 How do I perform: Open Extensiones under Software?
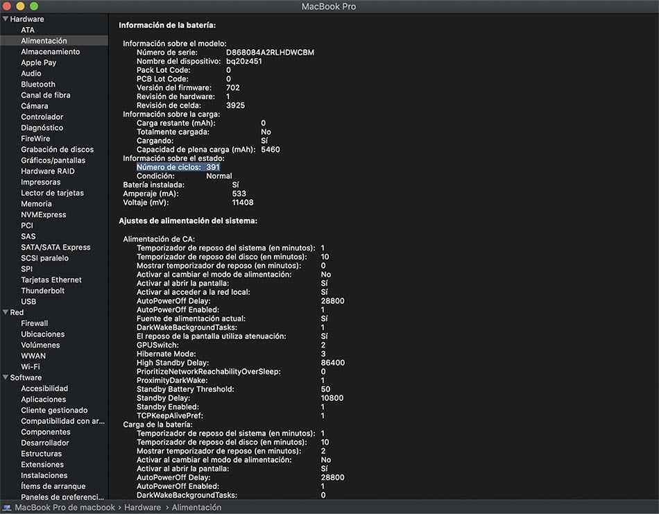coord(42,465)
